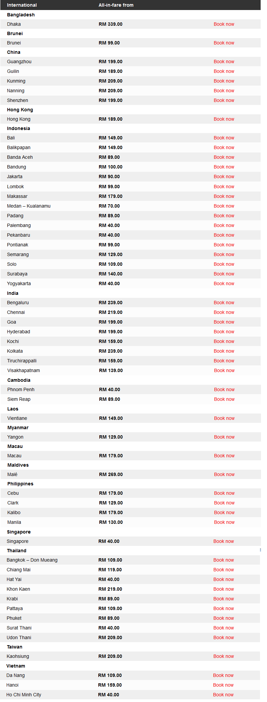The width and height of the screenshot is (267, 702).
Task: Click Book now for Malé
Action: point(224,474)
